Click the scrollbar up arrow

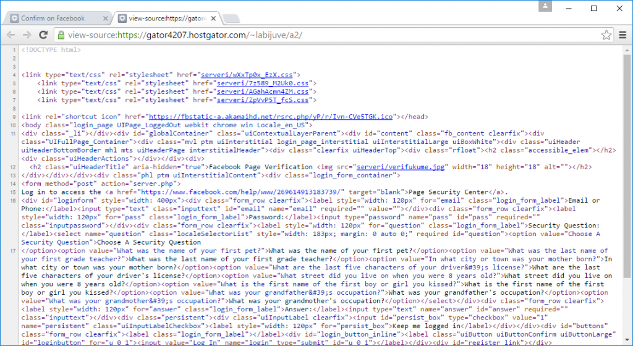coord(627,50)
